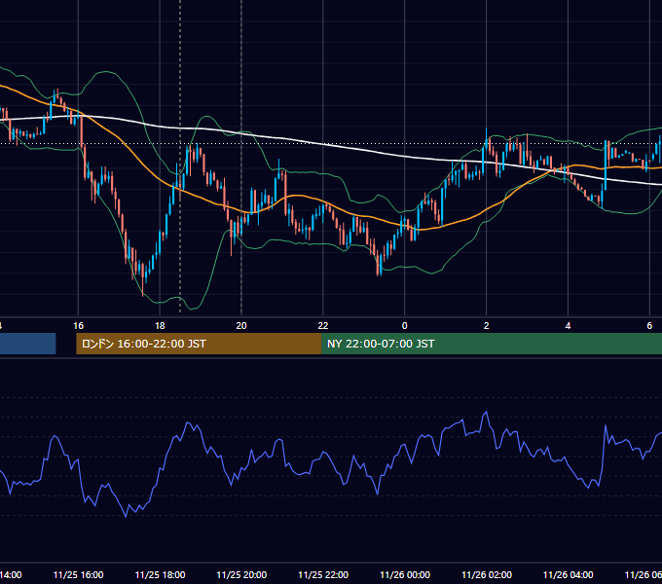Click the blue session bar left of ロンドン
Screen dimensions: 662x584
coord(28,344)
